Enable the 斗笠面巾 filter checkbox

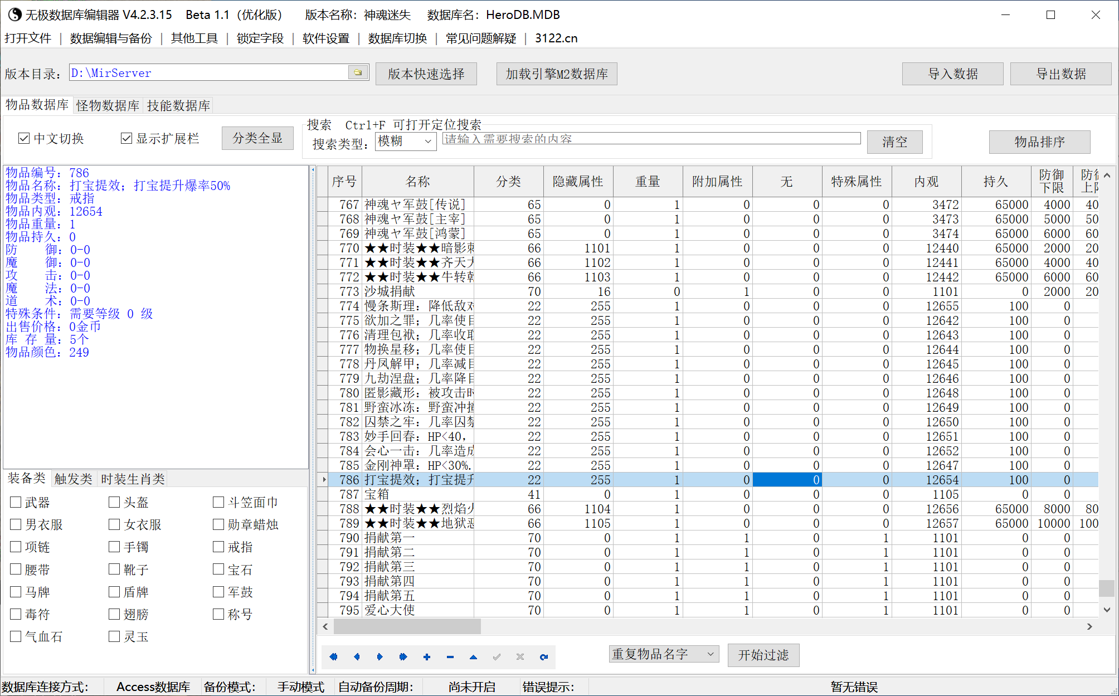click(x=218, y=502)
